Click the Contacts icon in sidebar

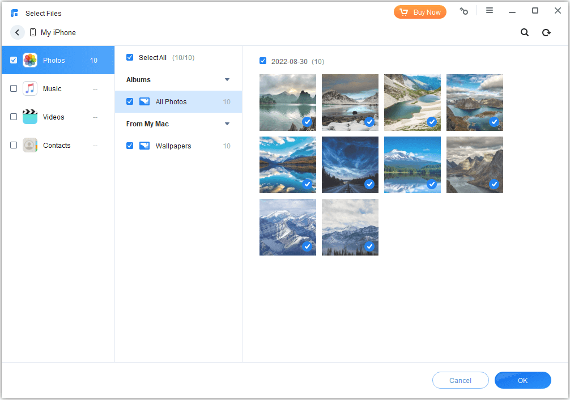pyautogui.click(x=30, y=146)
